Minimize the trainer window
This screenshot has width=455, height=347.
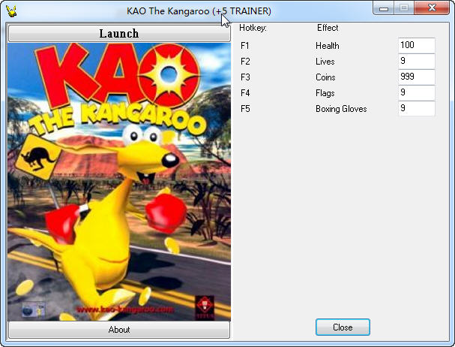[383, 8]
